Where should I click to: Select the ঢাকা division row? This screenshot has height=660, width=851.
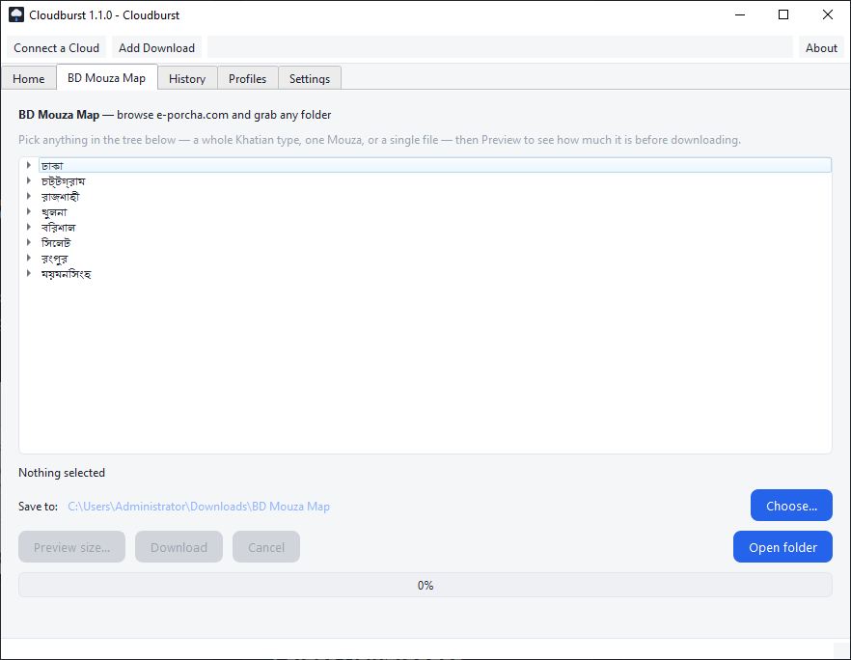coord(435,165)
